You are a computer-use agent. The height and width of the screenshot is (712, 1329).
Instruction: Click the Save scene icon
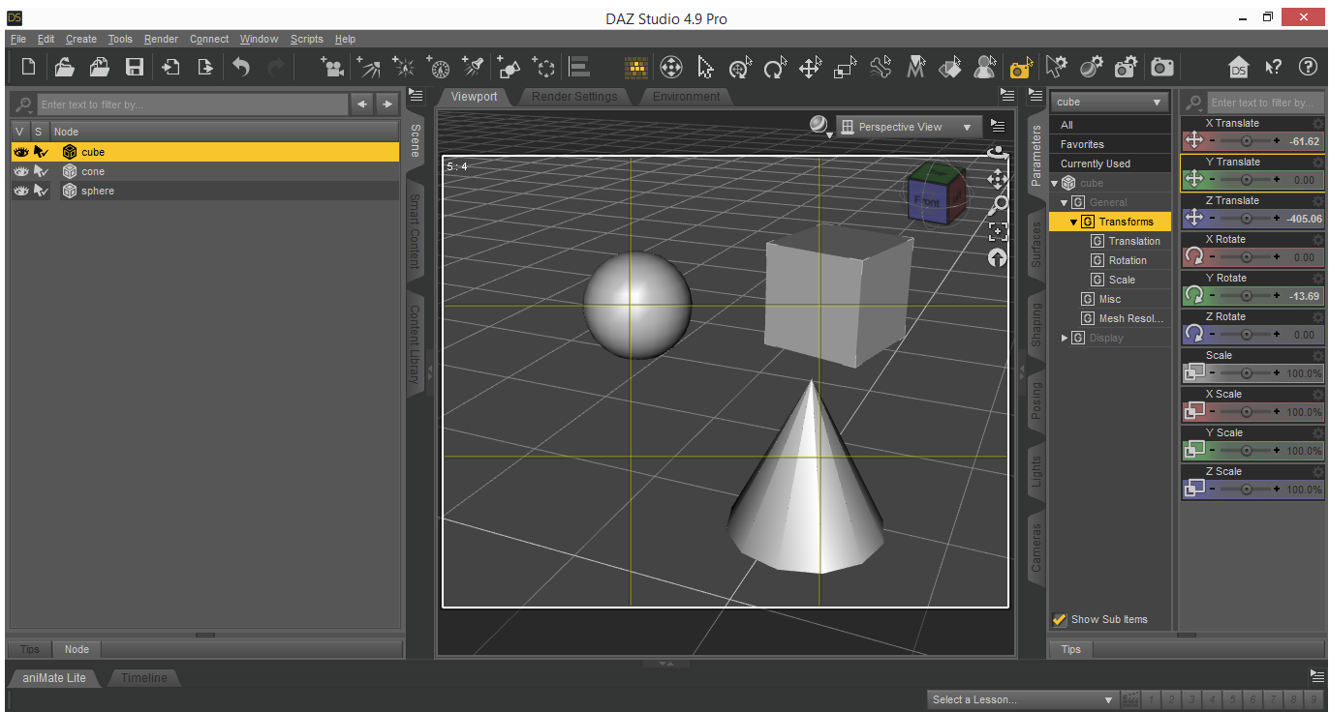point(135,67)
